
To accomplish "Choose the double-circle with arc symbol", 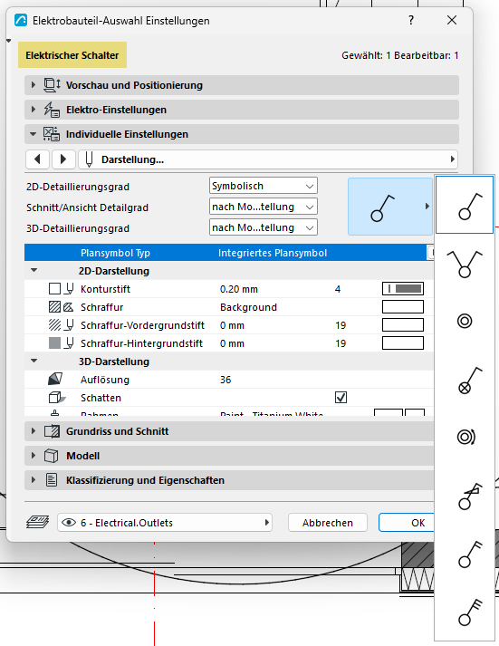I will point(465,437).
